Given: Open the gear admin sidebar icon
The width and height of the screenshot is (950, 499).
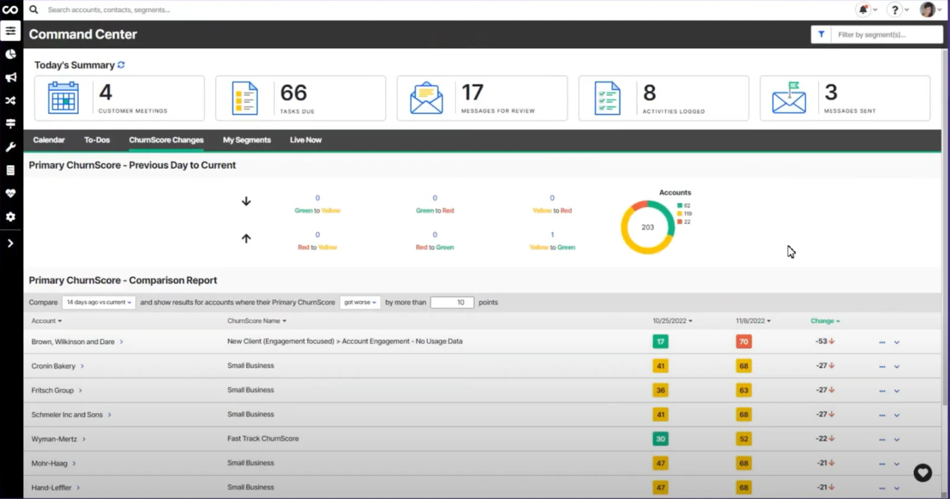Looking at the screenshot, I should coord(11,217).
